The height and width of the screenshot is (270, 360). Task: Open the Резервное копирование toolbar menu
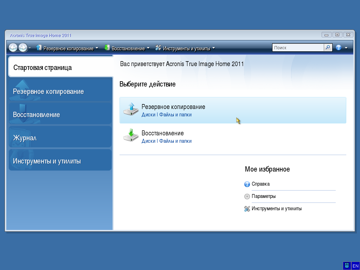point(69,49)
